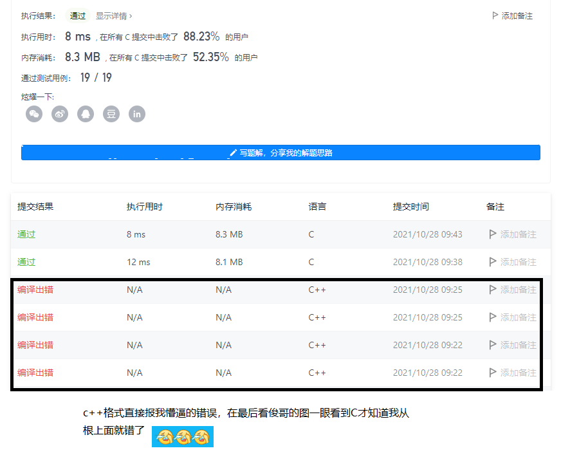Open the 12 ms 通过 submission
The image size is (570, 464).
point(26,262)
